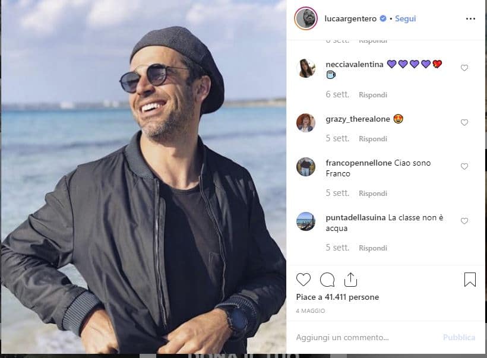Open francopennellone's profile avatar

pyautogui.click(x=306, y=167)
